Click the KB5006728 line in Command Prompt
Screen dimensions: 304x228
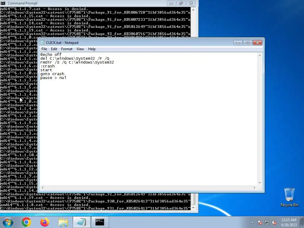pyautogui.click(x=95, y=12)
